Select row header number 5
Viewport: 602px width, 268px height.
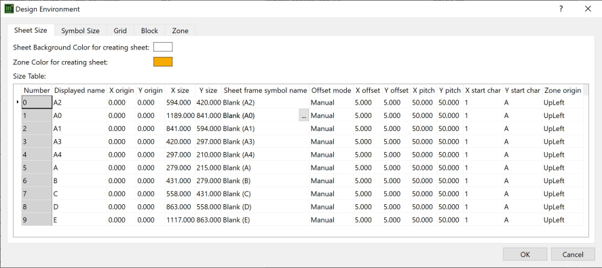coord(37,168)
